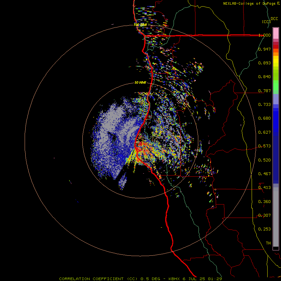This screenshot has width=281, height=281.
Task: Select the 0.520 legend value
Action: click(x=264, y=160)
